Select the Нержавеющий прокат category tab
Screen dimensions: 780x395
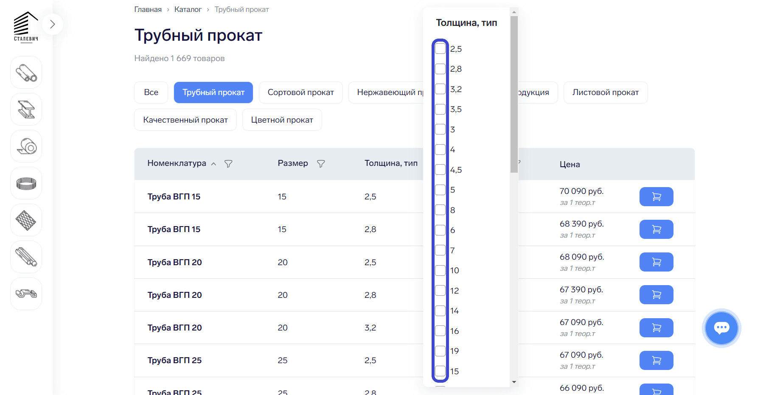(x=386, y=92)
